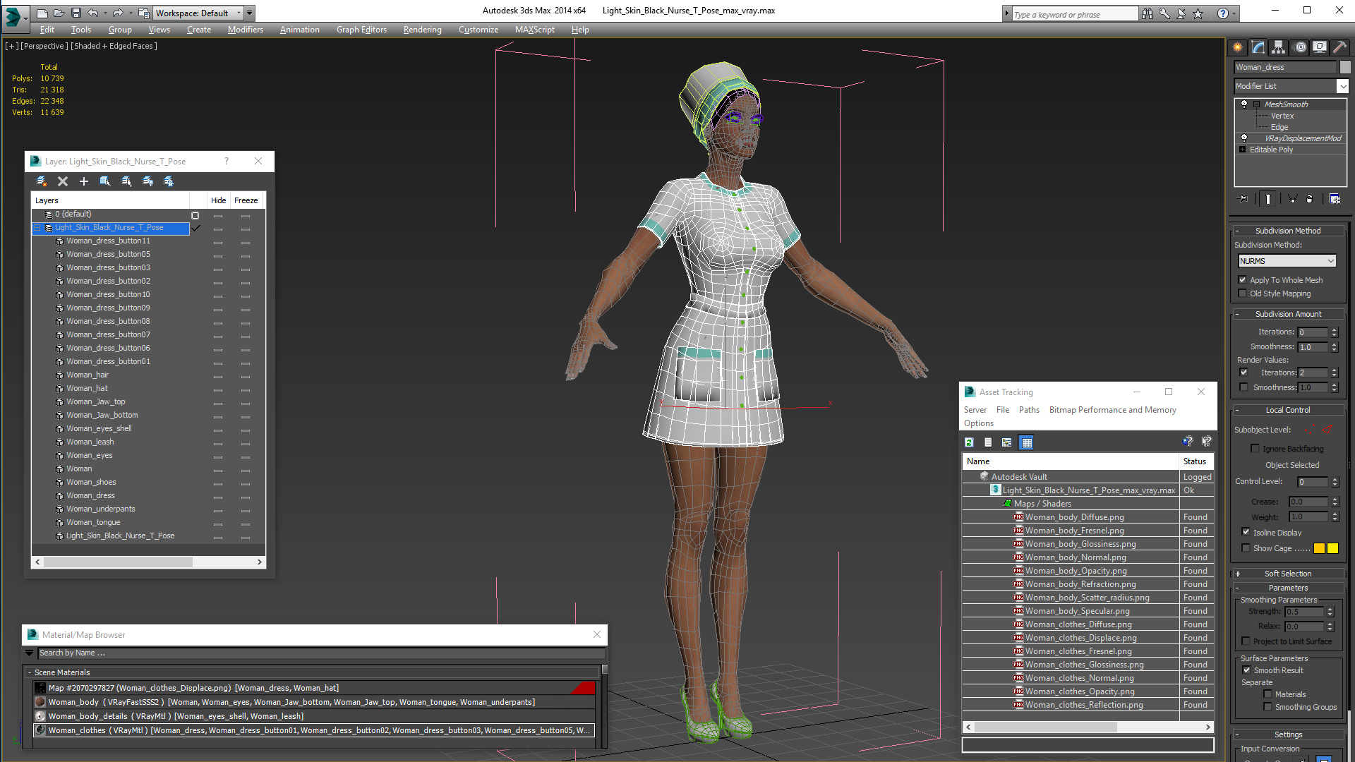Toggle Old Style Mapping checkbox

[1243, 294]
